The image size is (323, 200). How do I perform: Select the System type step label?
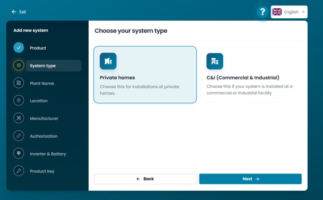click(42, 66)
